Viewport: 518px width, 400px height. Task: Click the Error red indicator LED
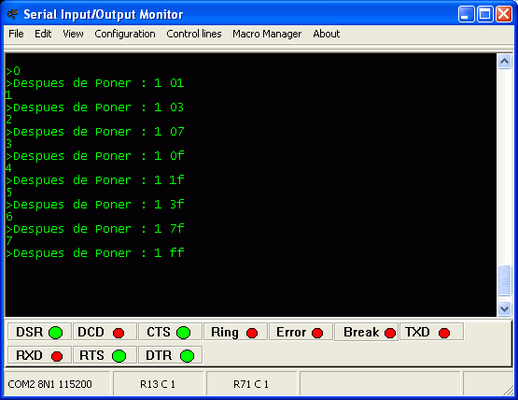[317, 333]
